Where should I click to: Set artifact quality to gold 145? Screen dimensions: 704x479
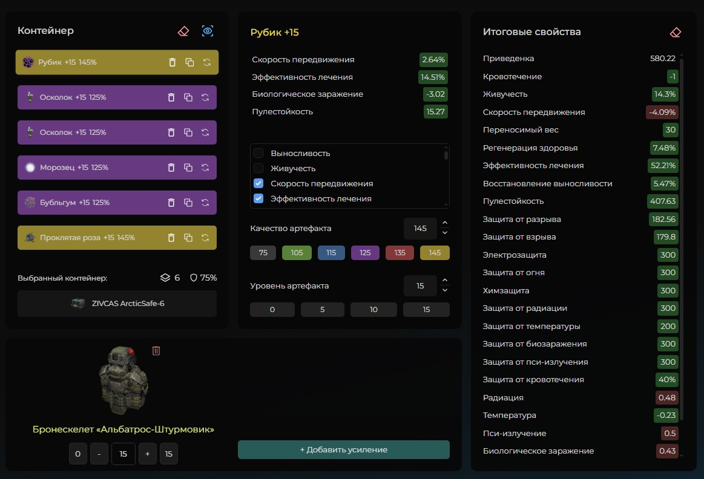pyautogui.click(x=435, y=253)
